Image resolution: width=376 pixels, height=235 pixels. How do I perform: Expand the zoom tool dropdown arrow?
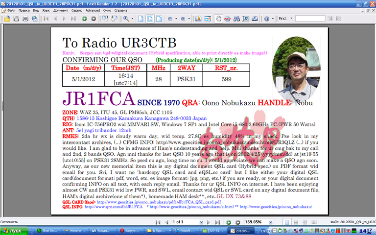click(132, 19)
